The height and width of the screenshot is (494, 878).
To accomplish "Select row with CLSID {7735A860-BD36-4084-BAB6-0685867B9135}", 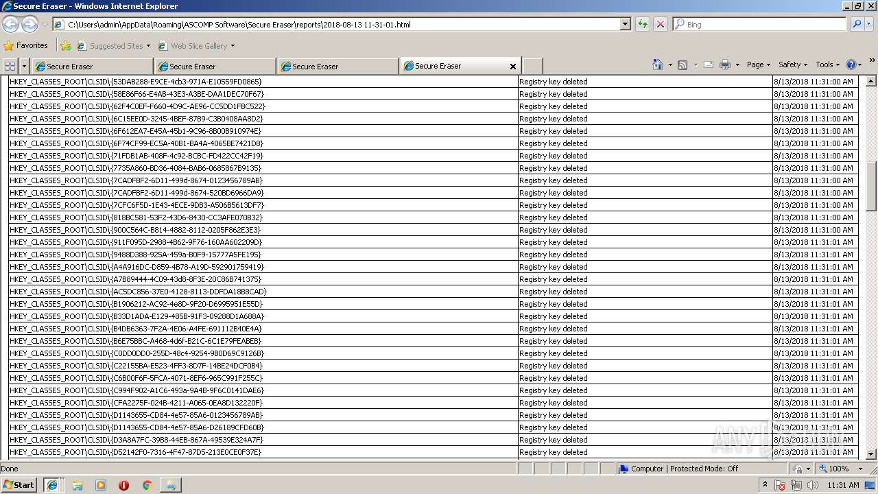I will [x=434, y=168].
